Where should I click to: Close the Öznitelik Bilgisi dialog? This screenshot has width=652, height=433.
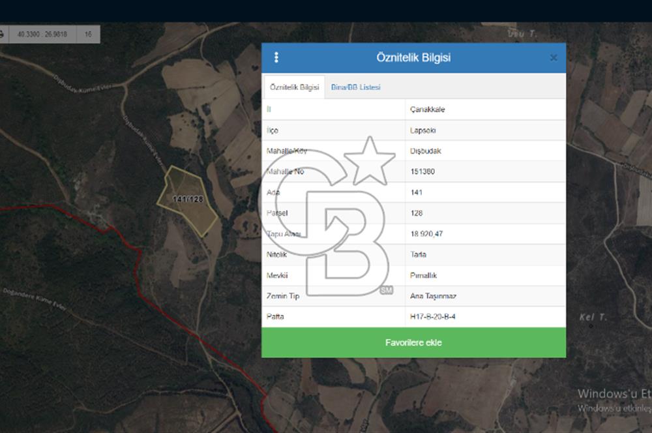tap(554, 58)
